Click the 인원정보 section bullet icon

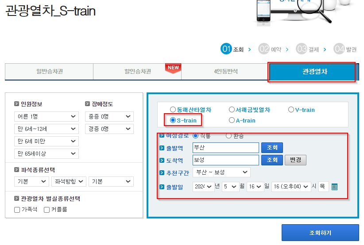point(16,103)
